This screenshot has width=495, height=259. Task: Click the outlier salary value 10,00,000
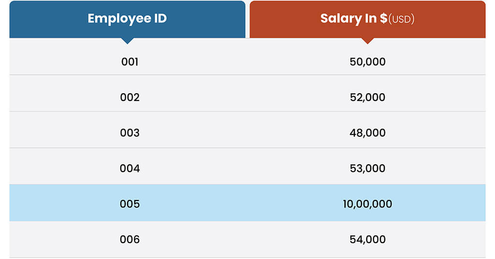[x=367, y=204]
